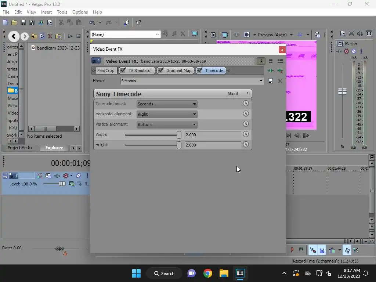The image size is (376, 282).
Task: Open Mixing Console from the Master panel
Action: point(369,34)
